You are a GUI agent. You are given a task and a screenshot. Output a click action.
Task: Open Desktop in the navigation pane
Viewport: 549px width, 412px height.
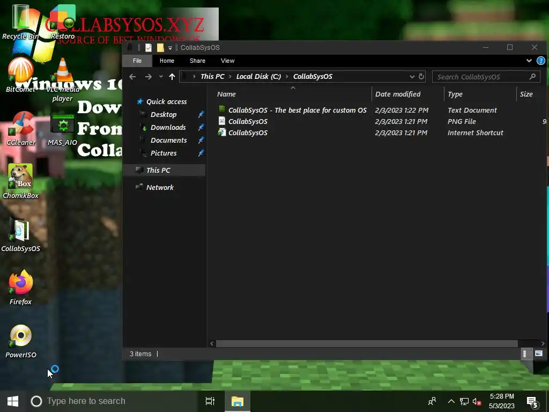click(164, 115)
